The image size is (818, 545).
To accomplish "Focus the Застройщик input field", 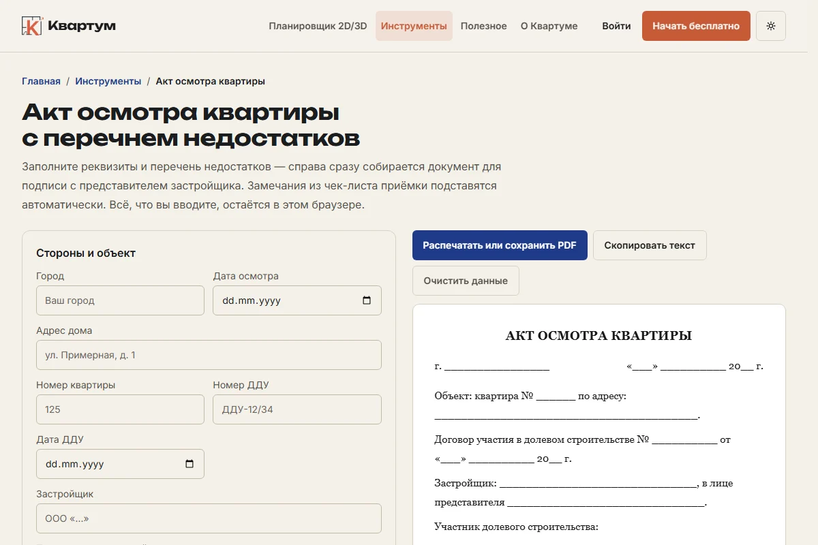I will (209, 518).
